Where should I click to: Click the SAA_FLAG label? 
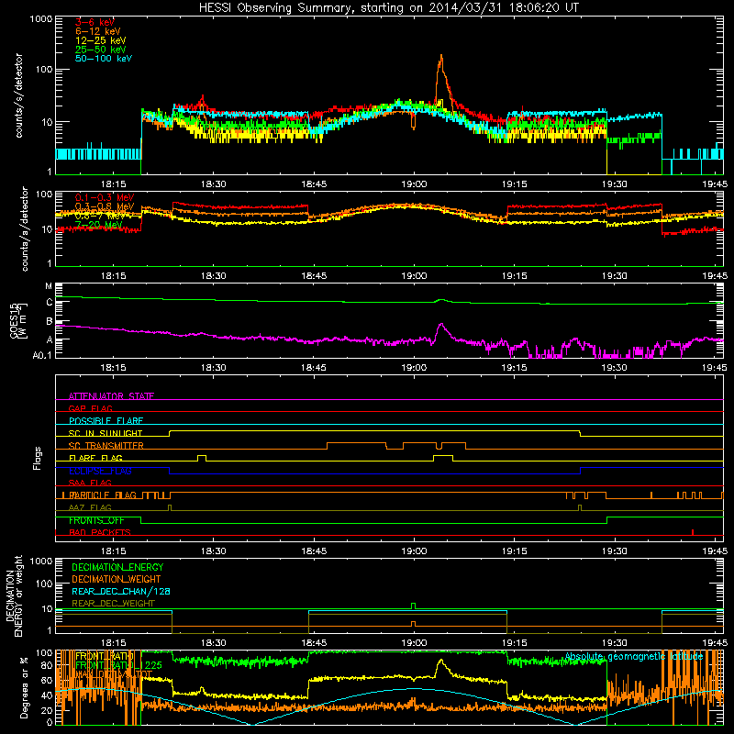pos(90,483)
